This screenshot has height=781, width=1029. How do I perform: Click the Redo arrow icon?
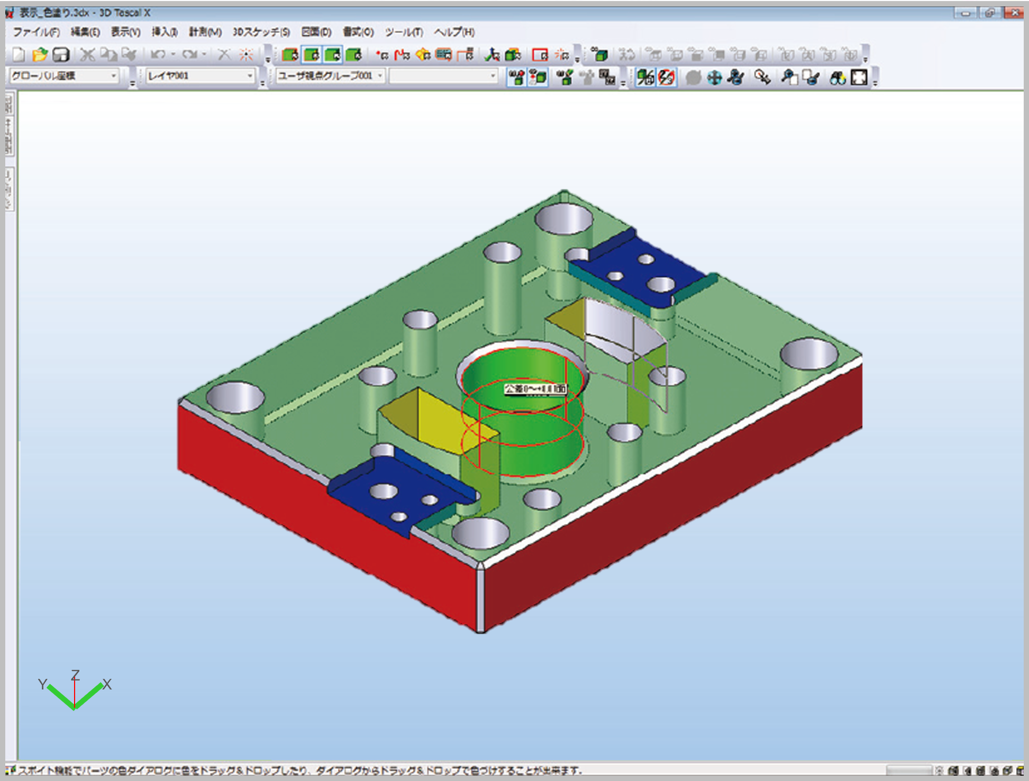(189, 55)
